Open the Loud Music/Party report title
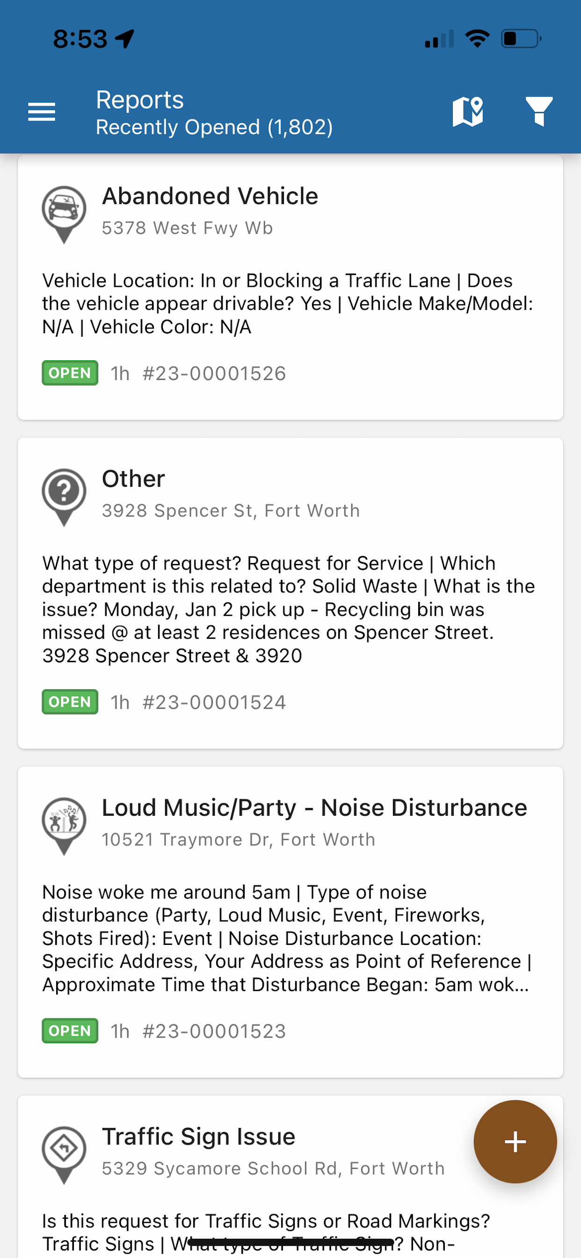The height and width of the screenshot is (1258, 581). pos(314,808)
